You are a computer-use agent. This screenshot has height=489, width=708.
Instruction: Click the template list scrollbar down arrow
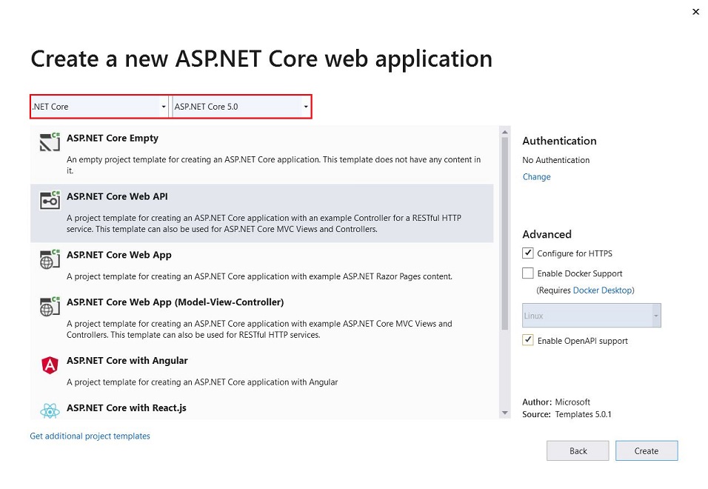tap(505, 413)
